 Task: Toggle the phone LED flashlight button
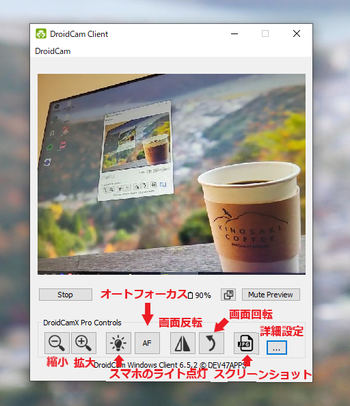pos(118,343)
